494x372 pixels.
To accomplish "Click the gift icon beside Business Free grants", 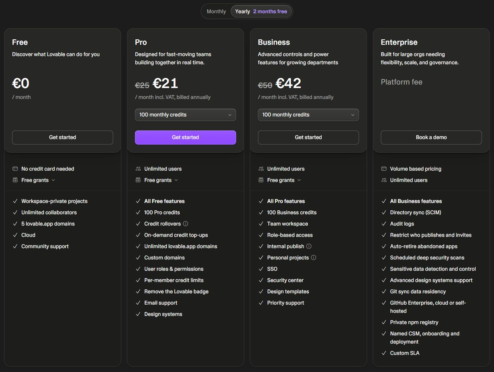I will pos(261,180).
